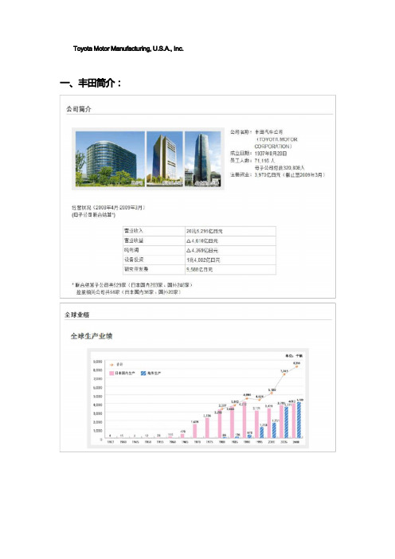Select the heading '一、丰田简介：'
This screenshot has width=395, height=559.
click(91, 83)
